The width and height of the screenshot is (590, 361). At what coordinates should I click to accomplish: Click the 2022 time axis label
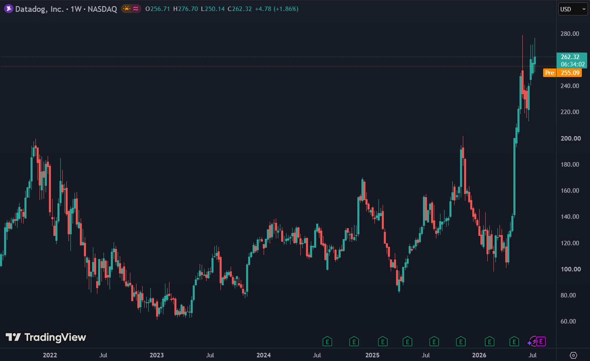point(50,355)
